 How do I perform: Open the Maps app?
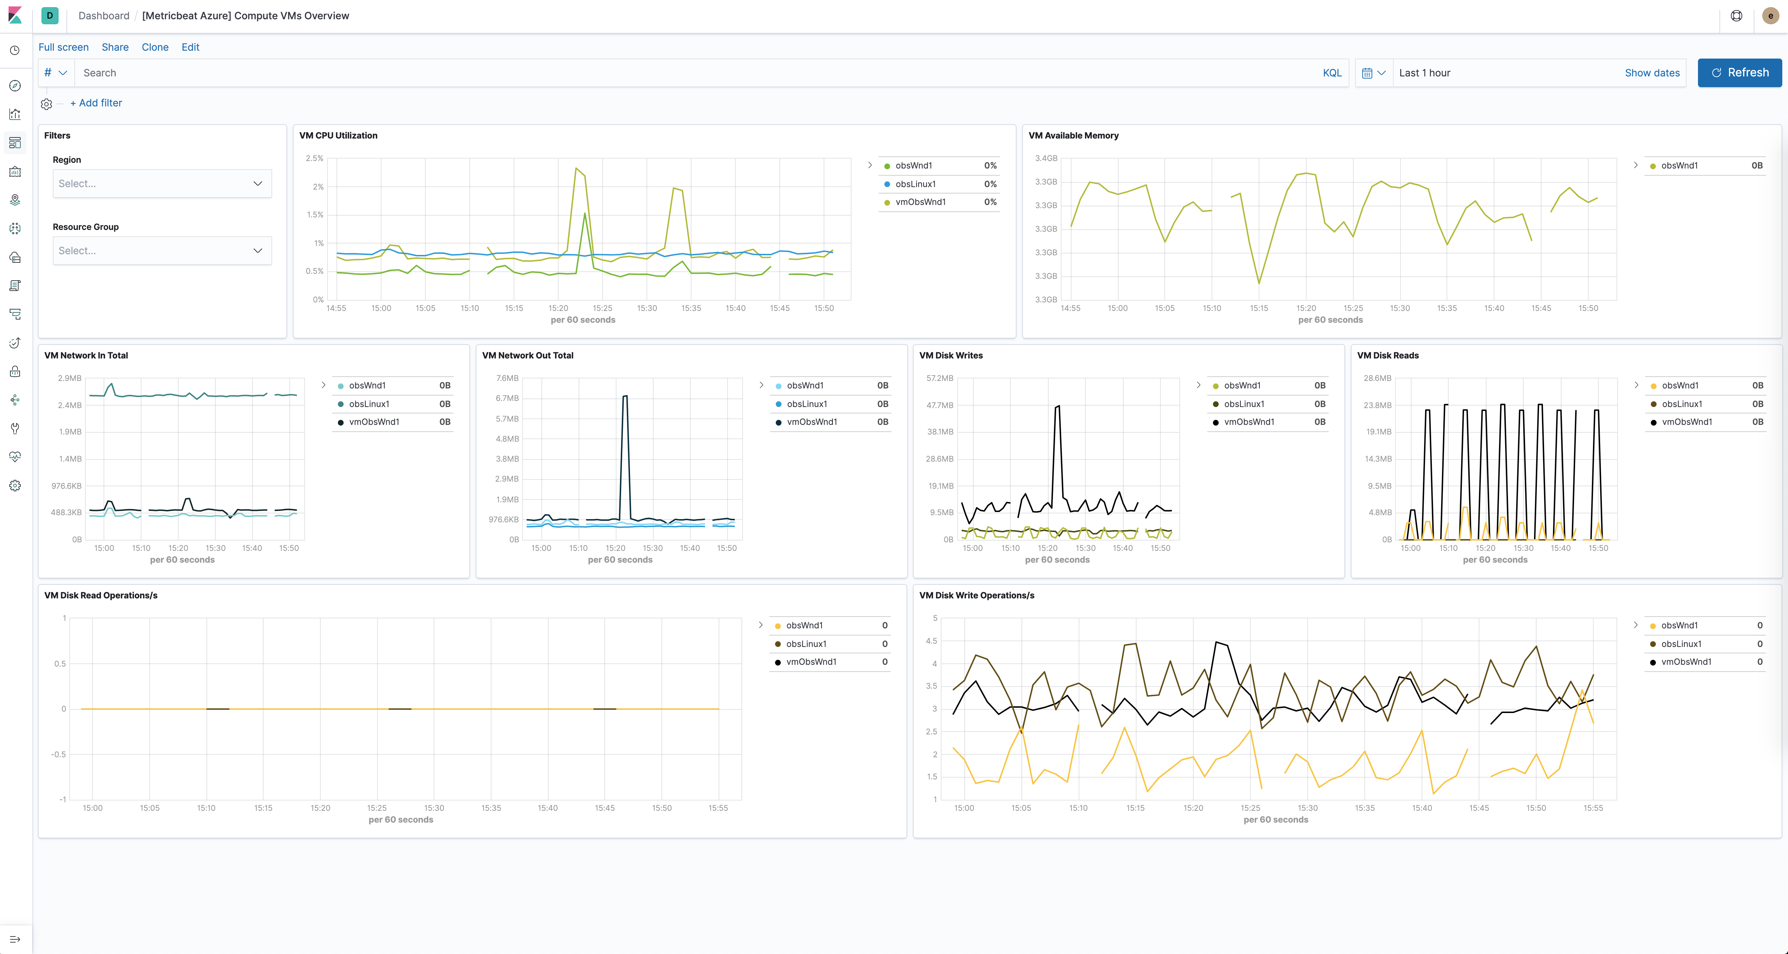click(15, 200)
